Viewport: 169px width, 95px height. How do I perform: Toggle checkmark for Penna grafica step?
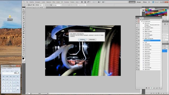click(137, 57)
